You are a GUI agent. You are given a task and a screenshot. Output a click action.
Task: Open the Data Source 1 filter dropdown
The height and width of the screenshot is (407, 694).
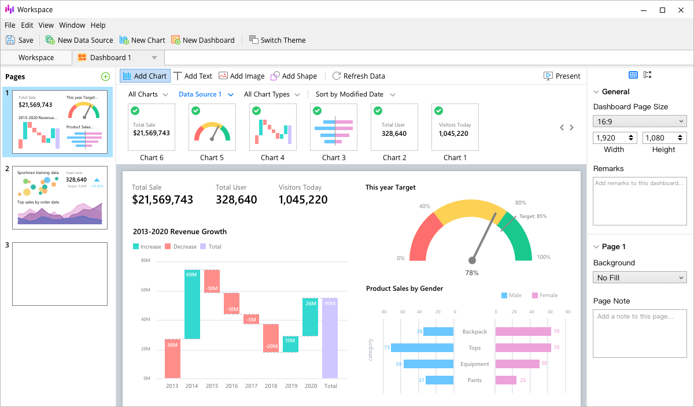pyautogui.click(x=206, y=94)
